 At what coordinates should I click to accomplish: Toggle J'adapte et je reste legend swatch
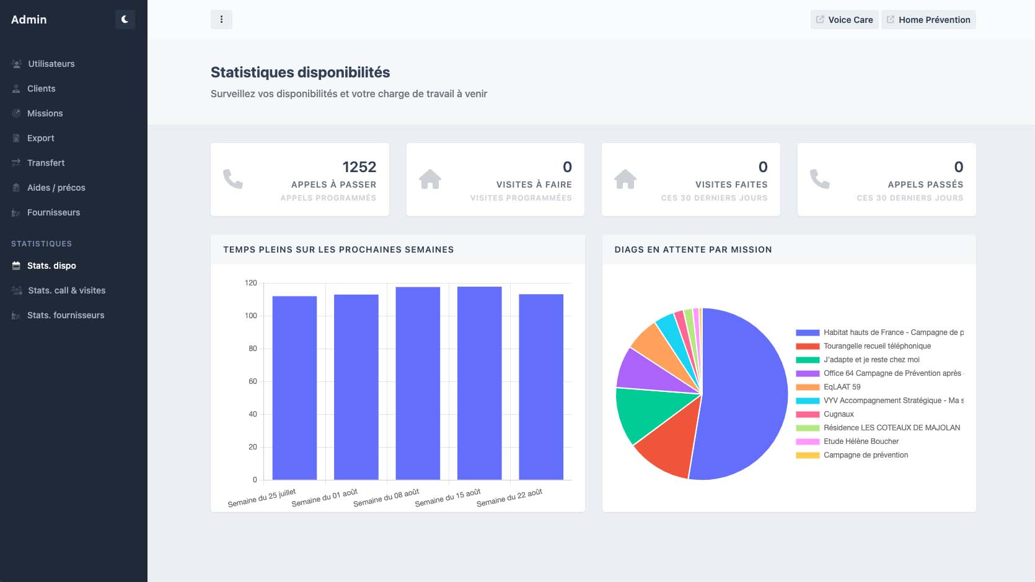pyautogui.click(x=808, y=360)
